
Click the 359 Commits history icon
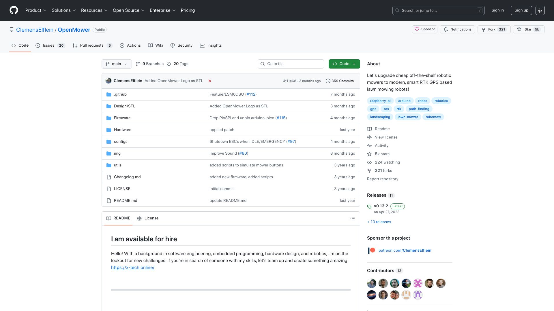[x=328, y=81]
